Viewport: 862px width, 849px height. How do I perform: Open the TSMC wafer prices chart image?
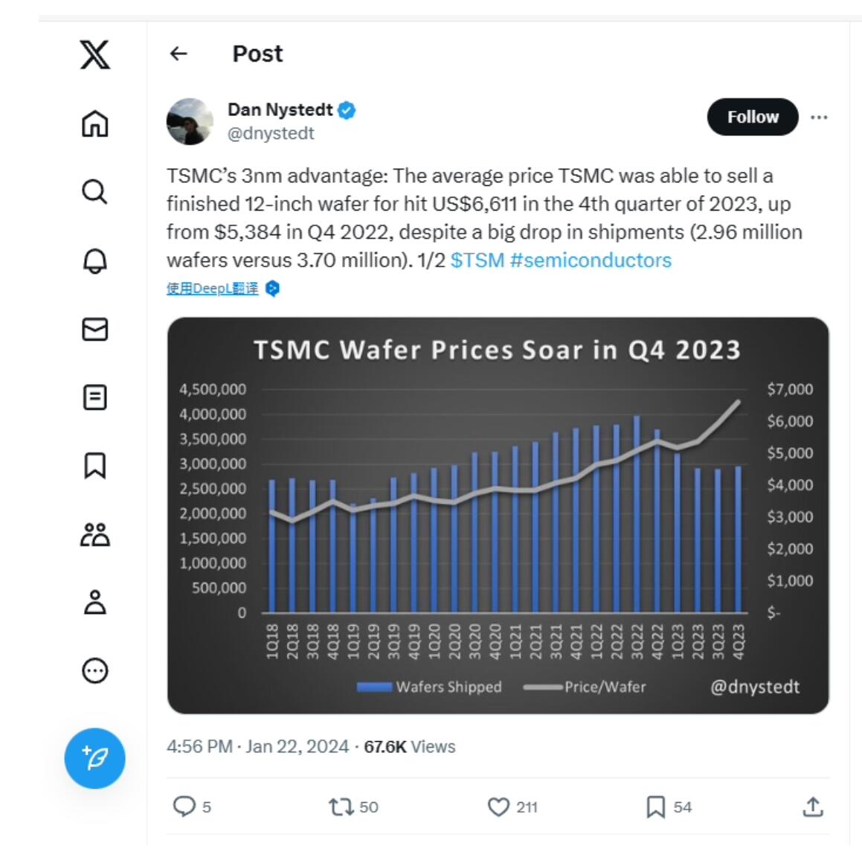[498, 516]
